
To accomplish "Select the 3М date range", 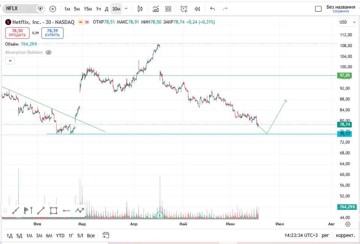I will pos(39,235).
